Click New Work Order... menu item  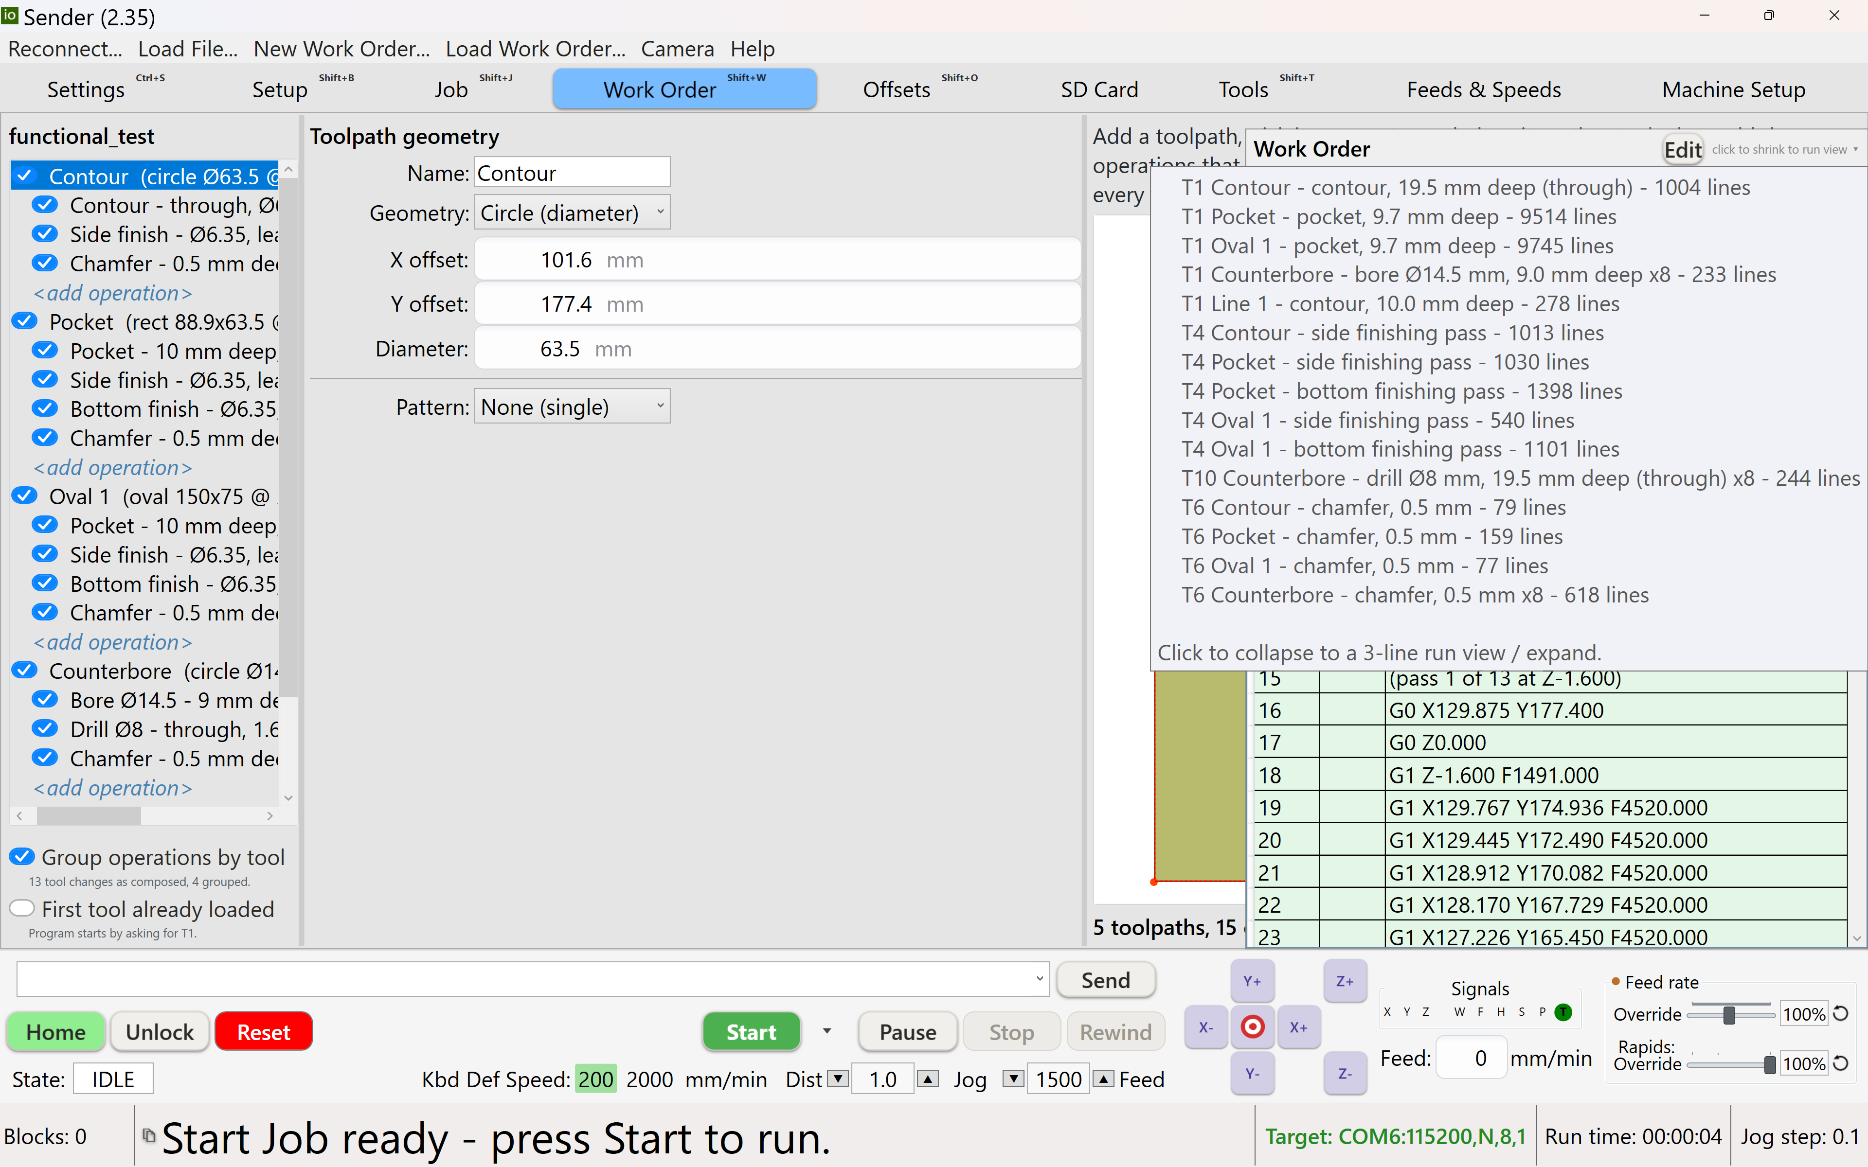click(x=341, y=49)
